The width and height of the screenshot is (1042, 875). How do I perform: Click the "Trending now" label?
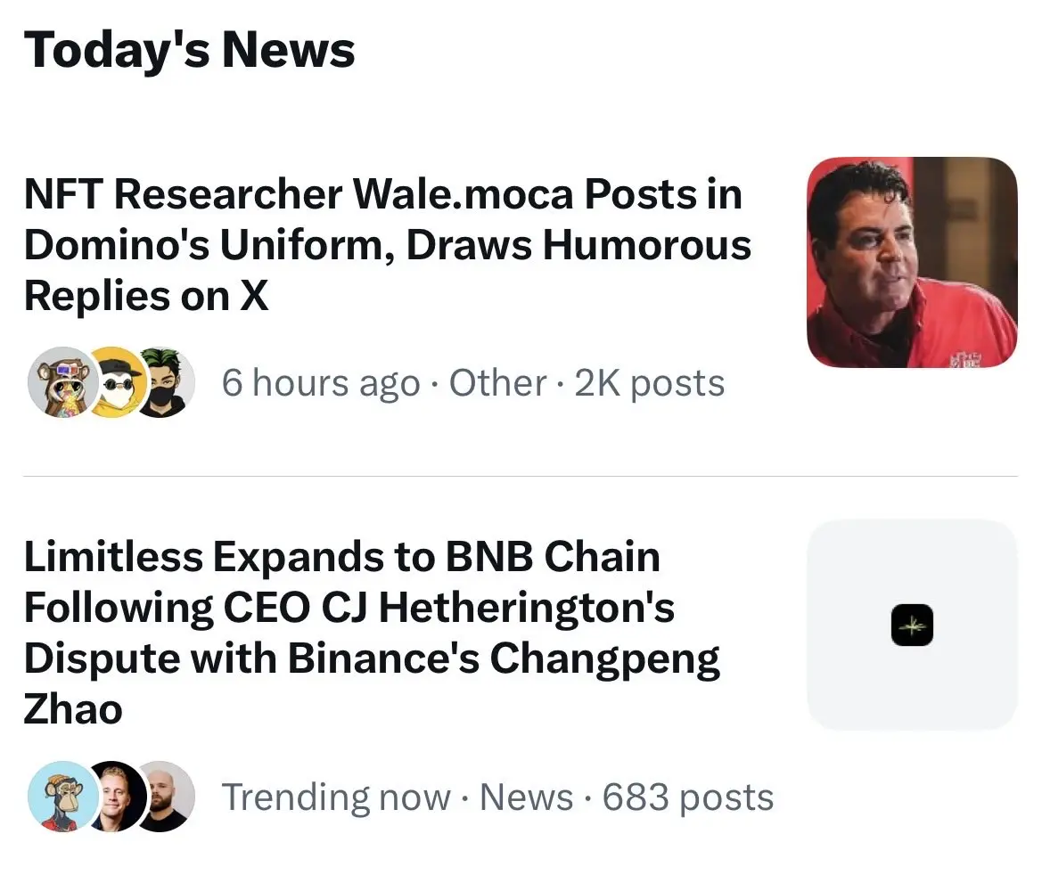pos(335,797)
